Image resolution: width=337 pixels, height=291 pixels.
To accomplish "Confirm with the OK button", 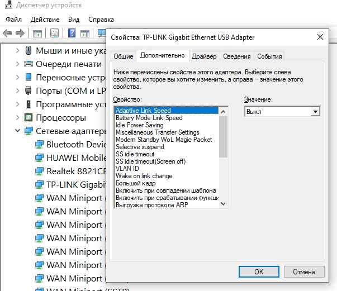I will click(x=259, y=271).
